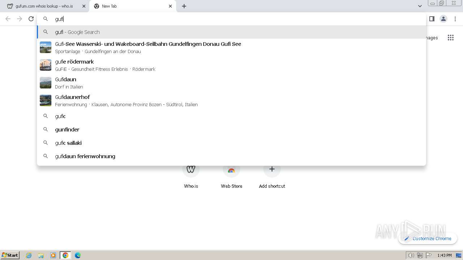Open File Explorer from the taskbar
The width and height of the screenshot is (463, 260).
[41, 255]
